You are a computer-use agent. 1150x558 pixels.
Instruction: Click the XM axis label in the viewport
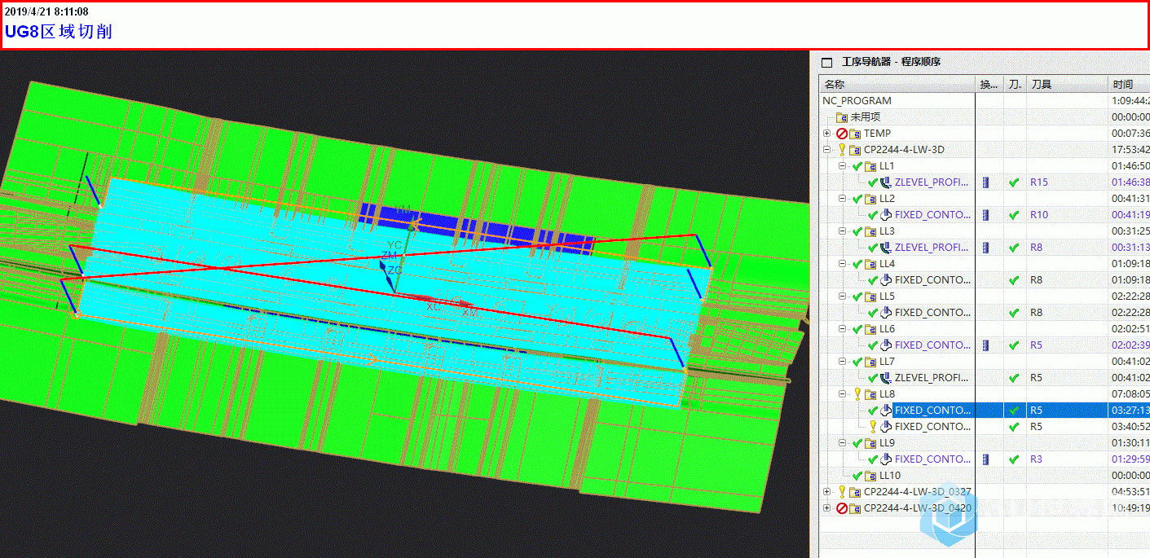470,312
